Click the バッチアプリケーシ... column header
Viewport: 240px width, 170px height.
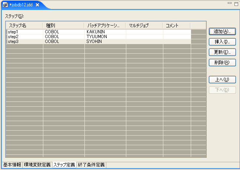tap(105, 26)
